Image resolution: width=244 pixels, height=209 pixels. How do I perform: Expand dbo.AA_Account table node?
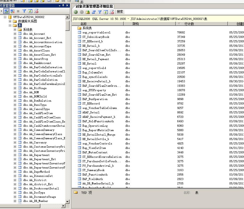tap(15, 34)
